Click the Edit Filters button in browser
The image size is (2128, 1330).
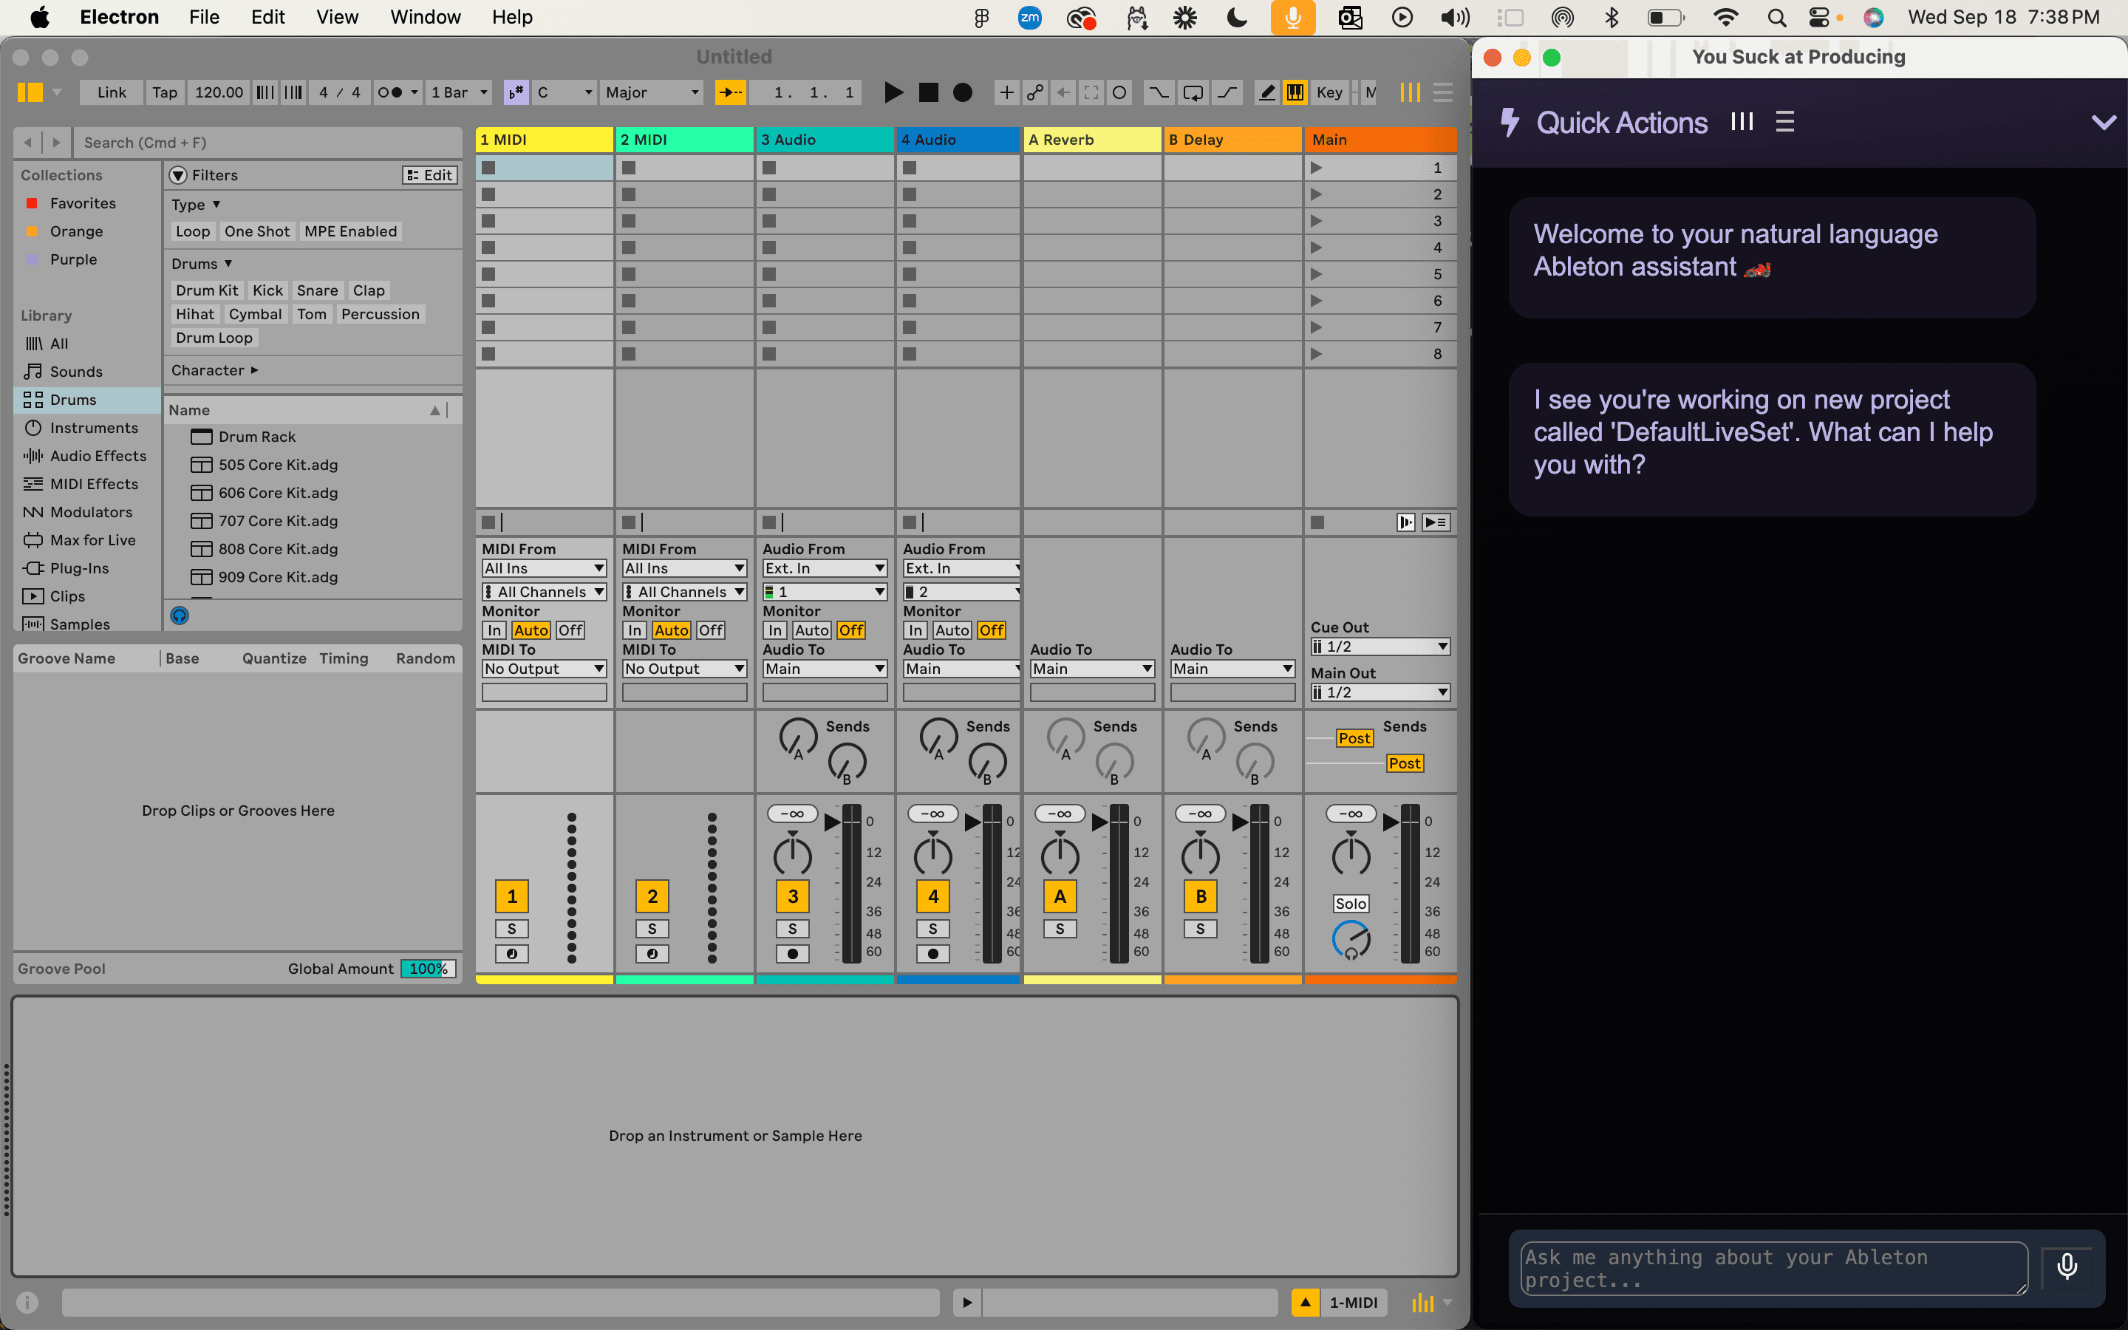coord(427,174)
